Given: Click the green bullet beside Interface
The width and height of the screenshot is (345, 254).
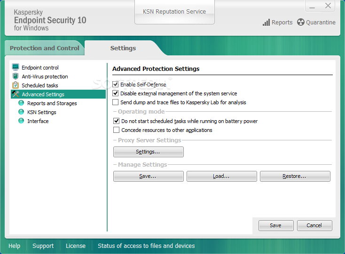Looking at the screenshot, I should click(21, 121).
